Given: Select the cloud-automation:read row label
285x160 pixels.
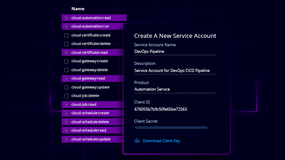Looking at the screenshot, I should point(91,18).
